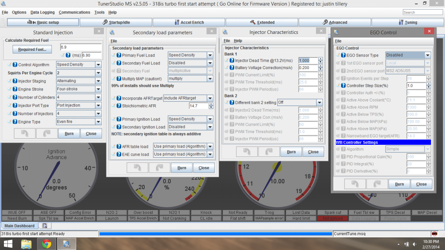Open help for Controller Step Size
The width and height of the screenshot is (445, 250).
tap(343, 86)
